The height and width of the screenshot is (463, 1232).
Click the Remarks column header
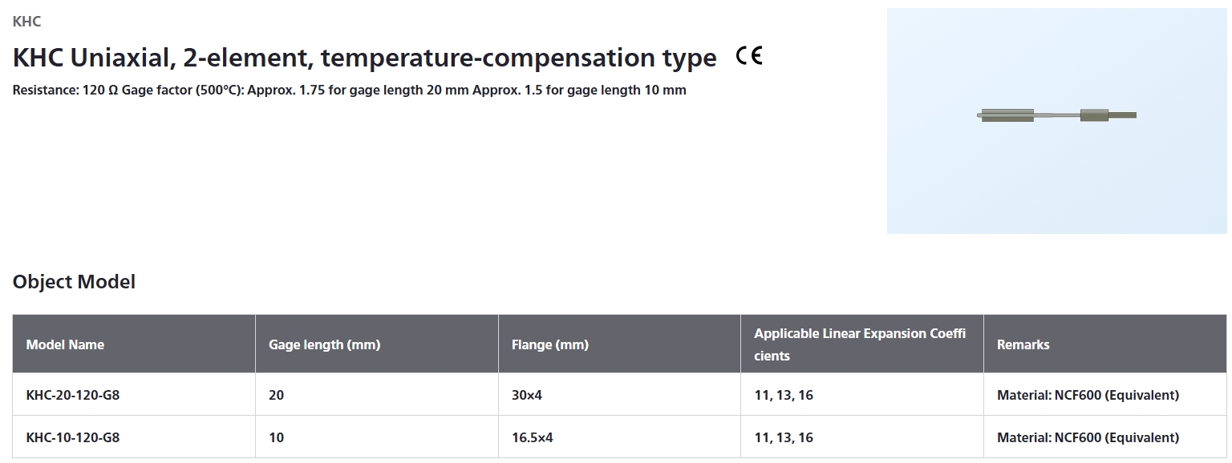point(1023,344)
